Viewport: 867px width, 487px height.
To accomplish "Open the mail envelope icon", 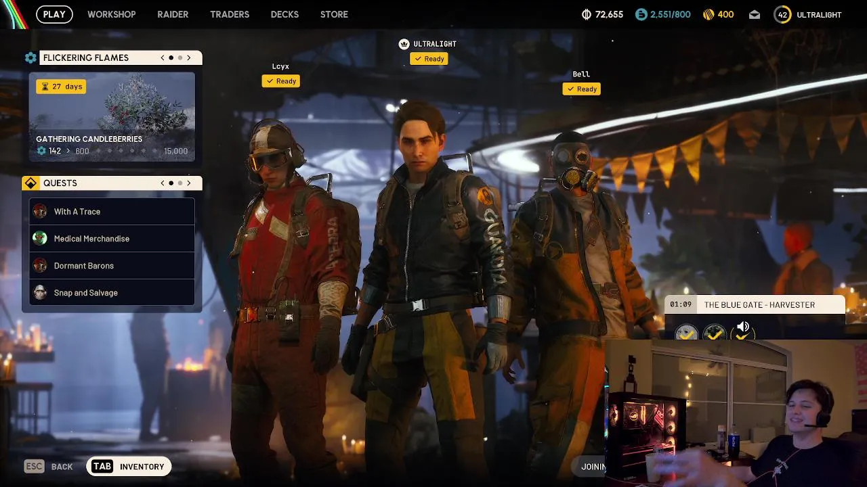I will click(x=755, y=15).
